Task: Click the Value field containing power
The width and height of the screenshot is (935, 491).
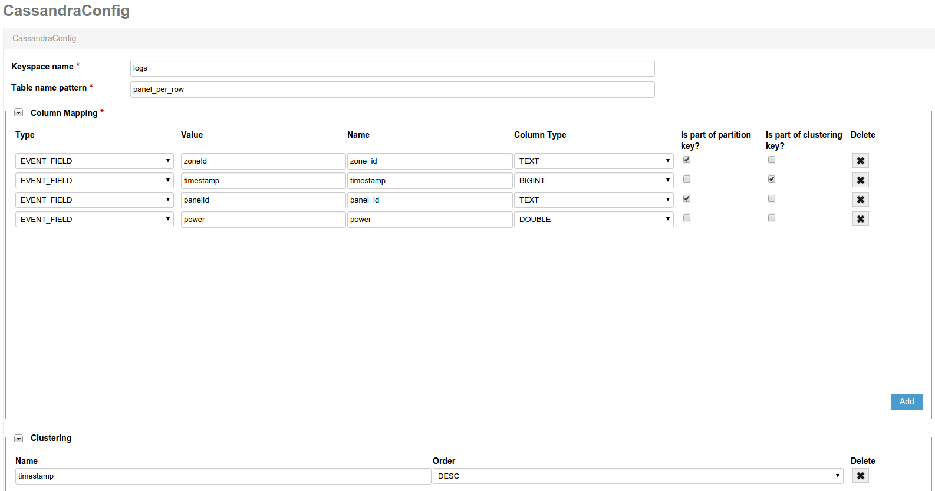Action: tap(263, 219)
